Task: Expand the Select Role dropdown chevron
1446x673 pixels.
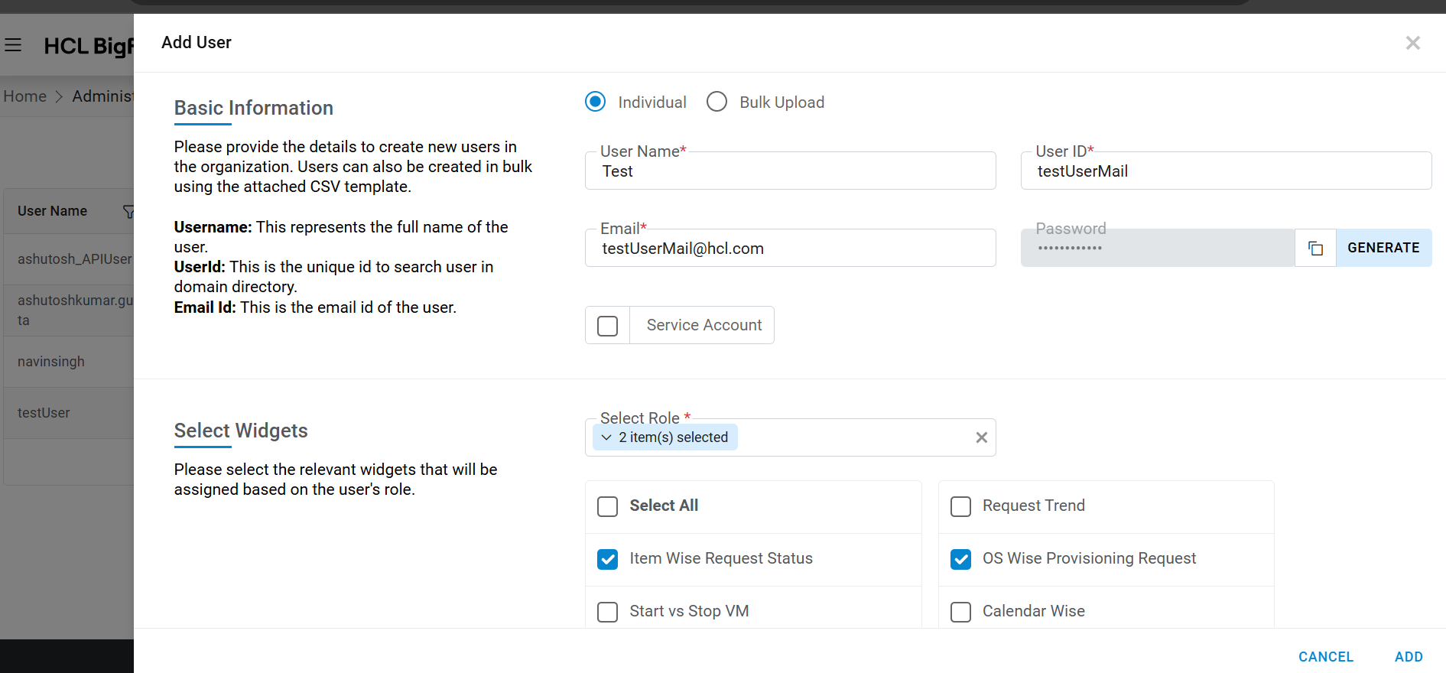Action: [x=606, y=437]
